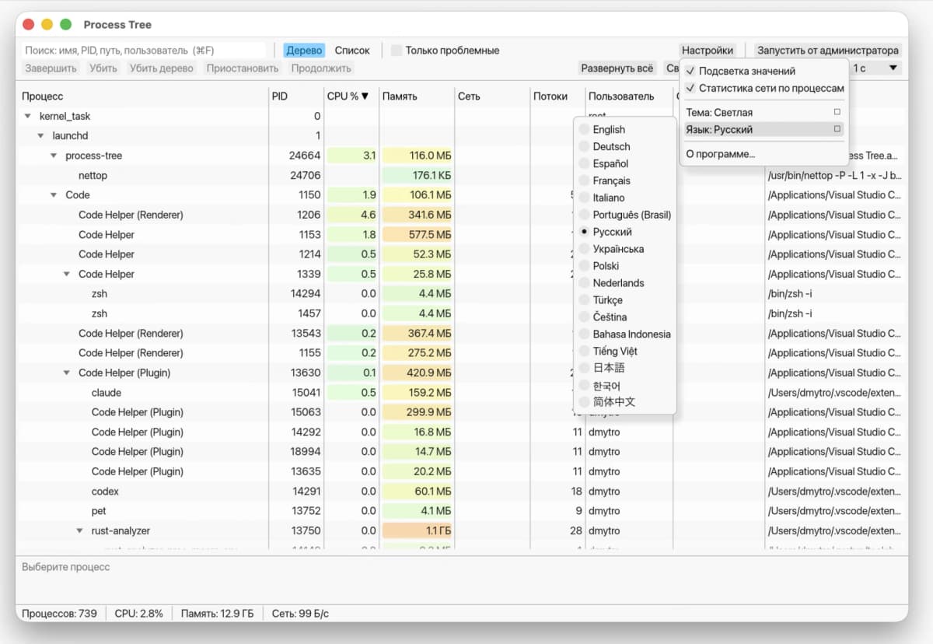Click Запустить от администратора
Image resolution: width=933 pixels, height=644 pixels.
tap(828, 51)
